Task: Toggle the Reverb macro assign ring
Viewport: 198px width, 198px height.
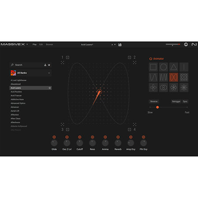Action: (118, 137)
